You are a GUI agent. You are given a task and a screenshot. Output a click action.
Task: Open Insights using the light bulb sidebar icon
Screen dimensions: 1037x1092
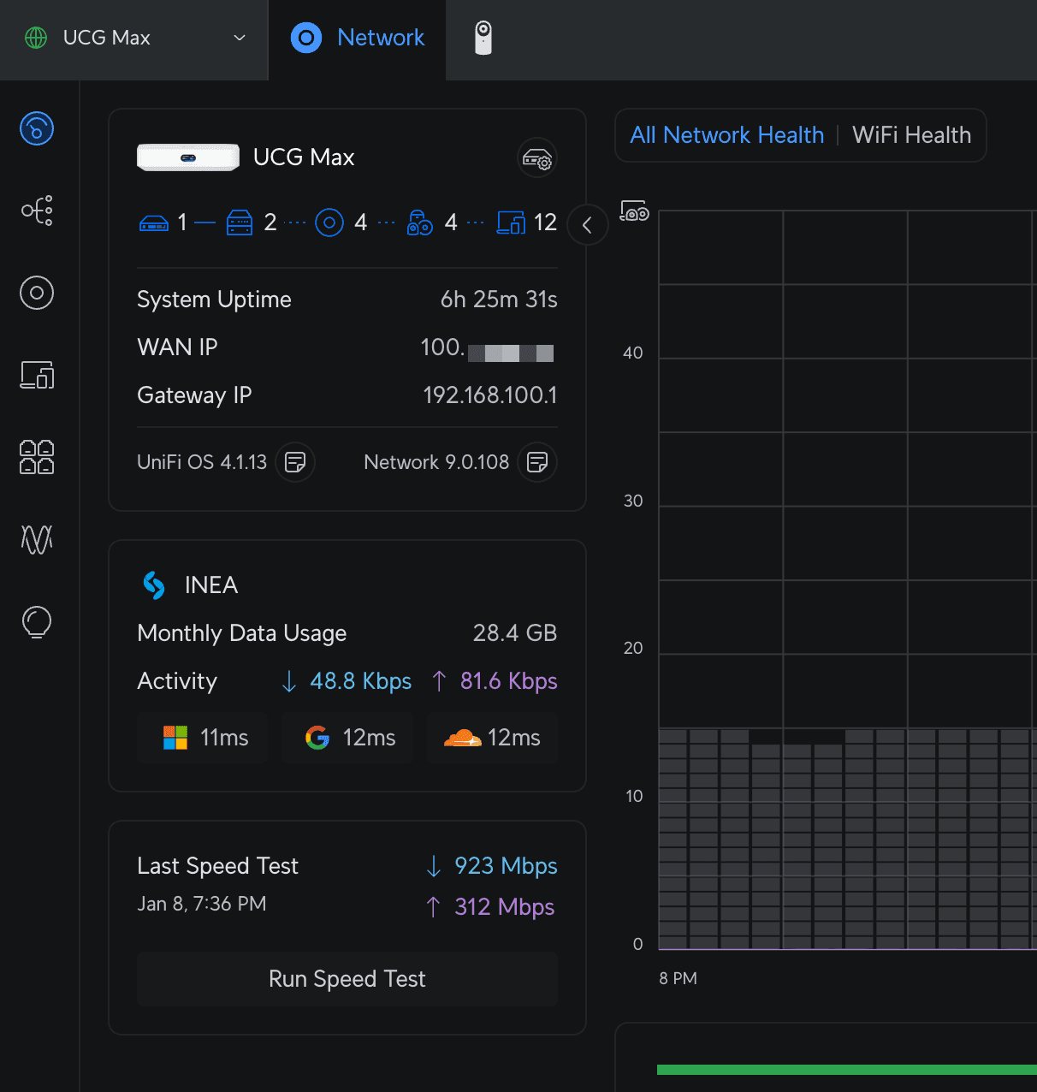point(36,622)
